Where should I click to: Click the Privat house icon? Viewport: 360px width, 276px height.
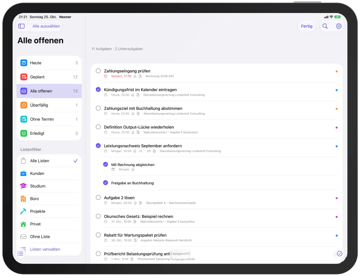point(24,224)
